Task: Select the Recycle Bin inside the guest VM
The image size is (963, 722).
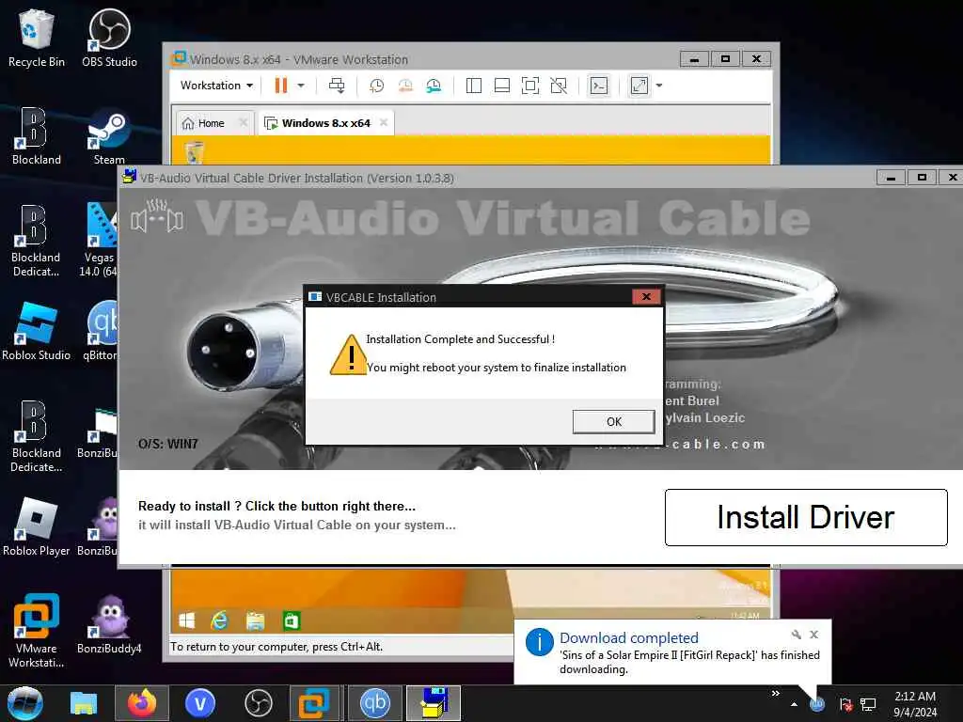Action: pos(194,151)
